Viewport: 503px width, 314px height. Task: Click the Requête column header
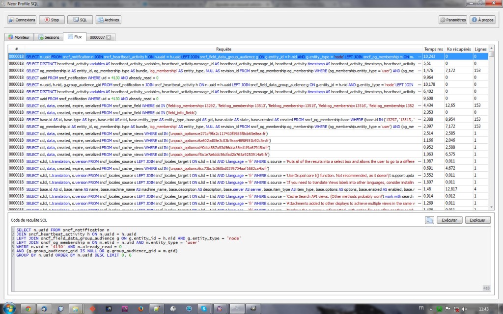tap(224, 49)
